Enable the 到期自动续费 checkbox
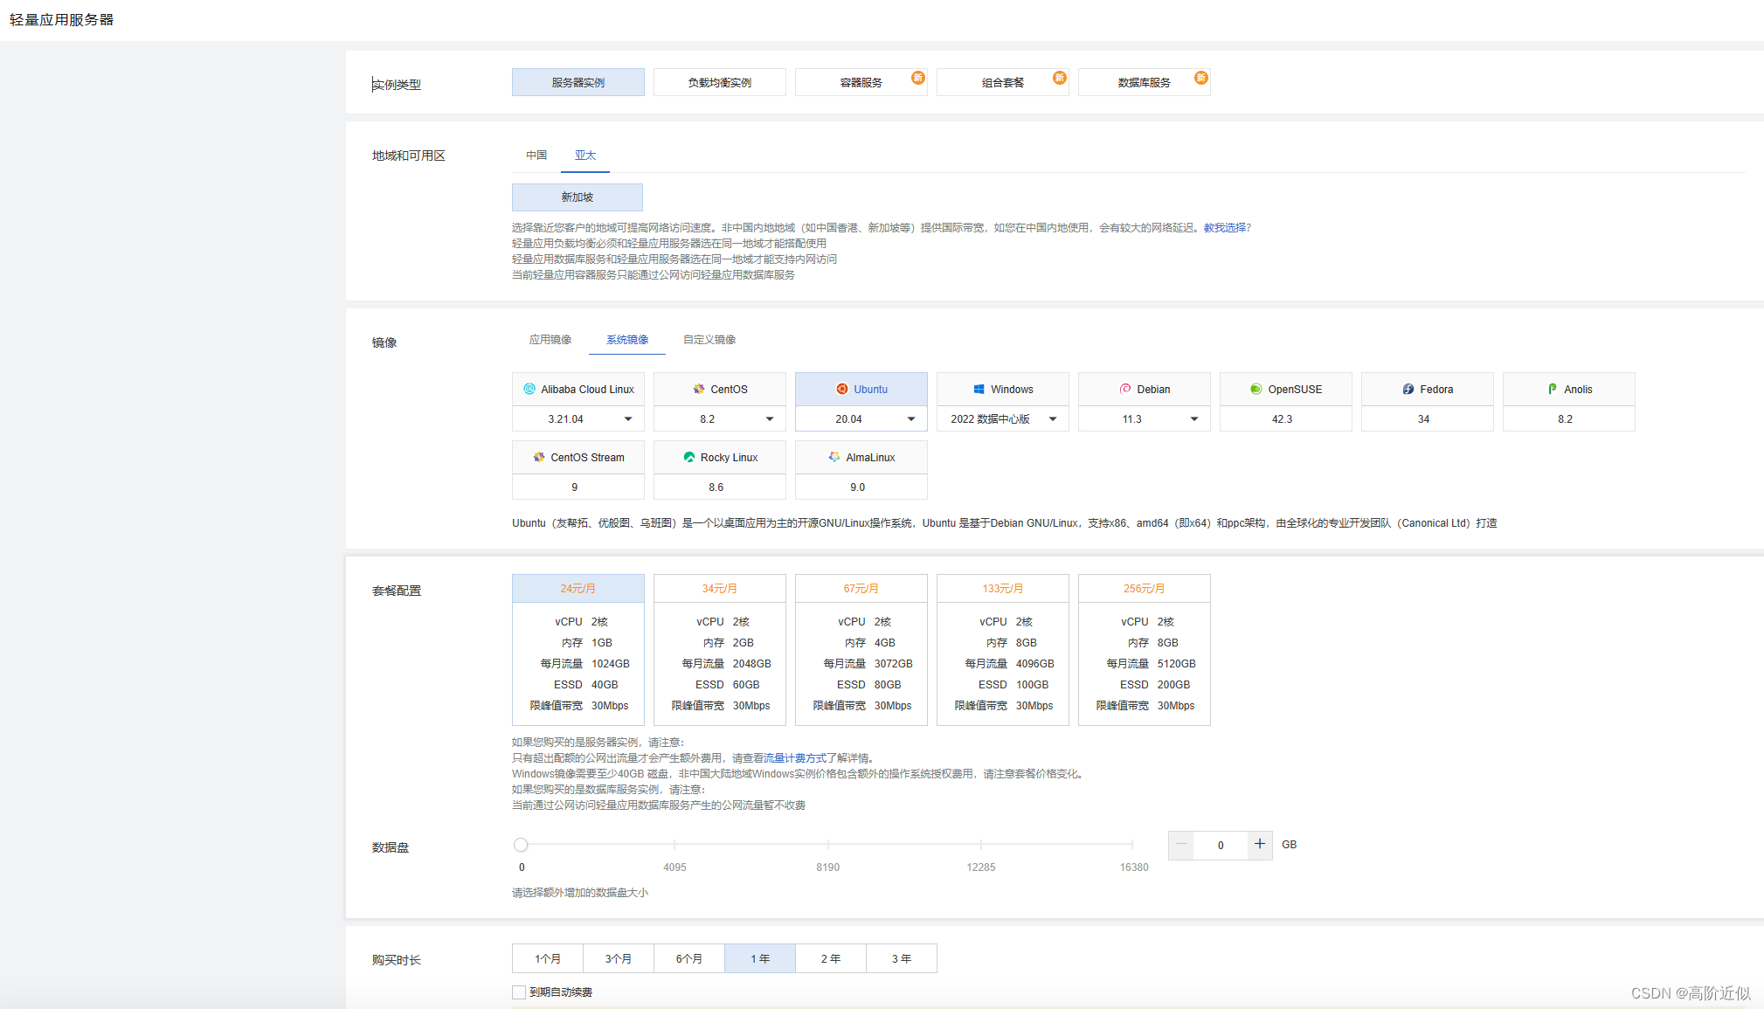This screenshot has height=1009, width=1764. 519,992
